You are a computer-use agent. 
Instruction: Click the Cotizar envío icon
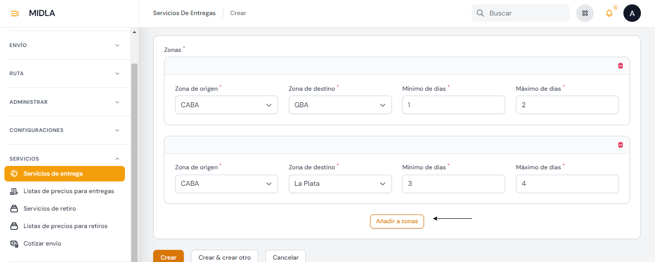tap(14, 244)
